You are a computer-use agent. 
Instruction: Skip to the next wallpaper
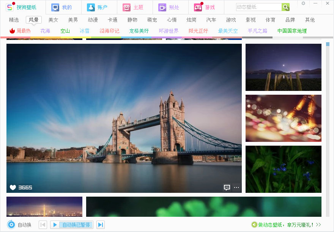click(x=101, y=225)
